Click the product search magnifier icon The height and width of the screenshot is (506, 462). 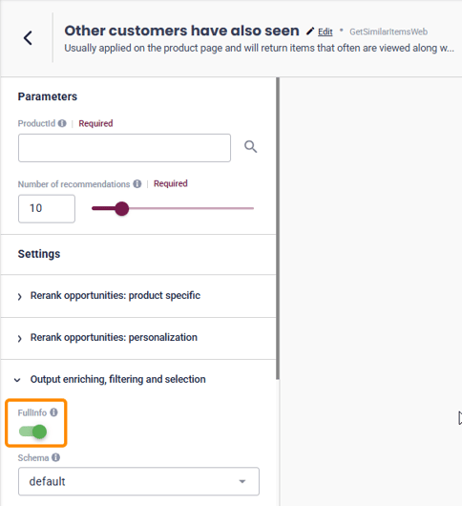tap(250, 147)
